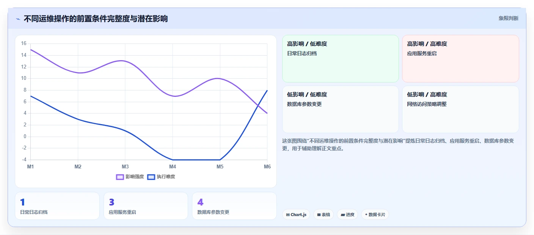Image resolution: width=534 pixels, height=235 pixels.
Task: Click the 0 y-axis value
Action: [25, 137]
